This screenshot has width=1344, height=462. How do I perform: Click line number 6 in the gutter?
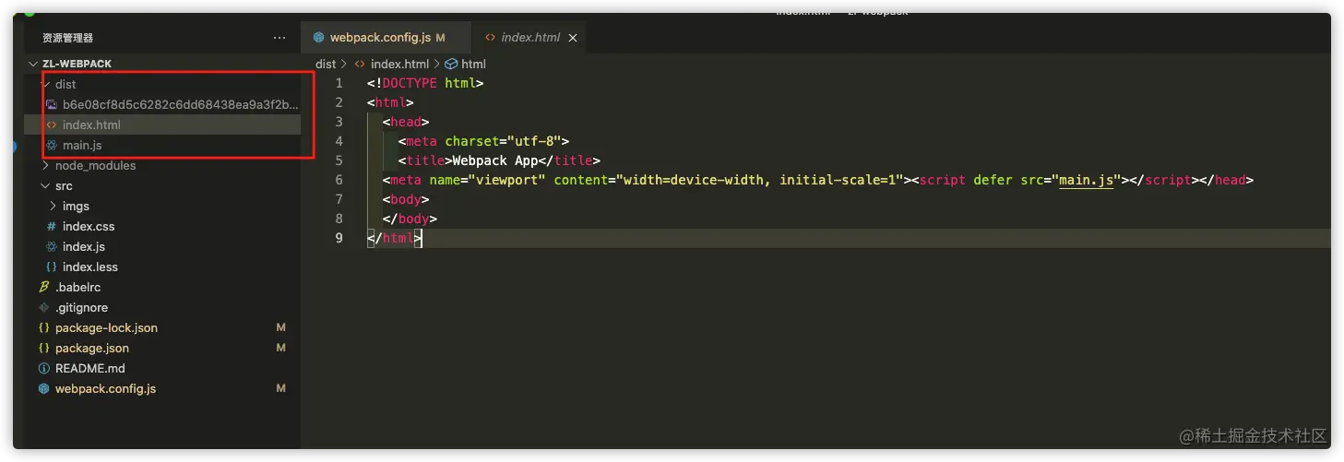(x=339, y=180)
